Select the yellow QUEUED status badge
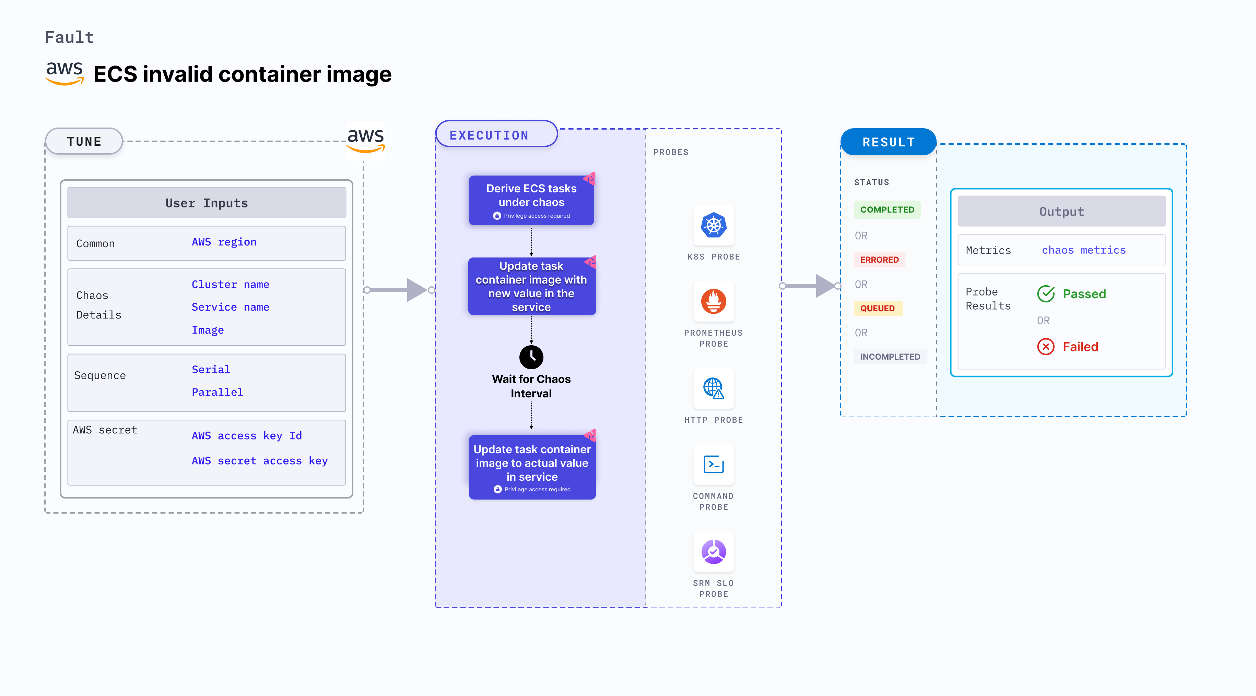Viewport: 1256px width, 696px height. click(878, 308)
